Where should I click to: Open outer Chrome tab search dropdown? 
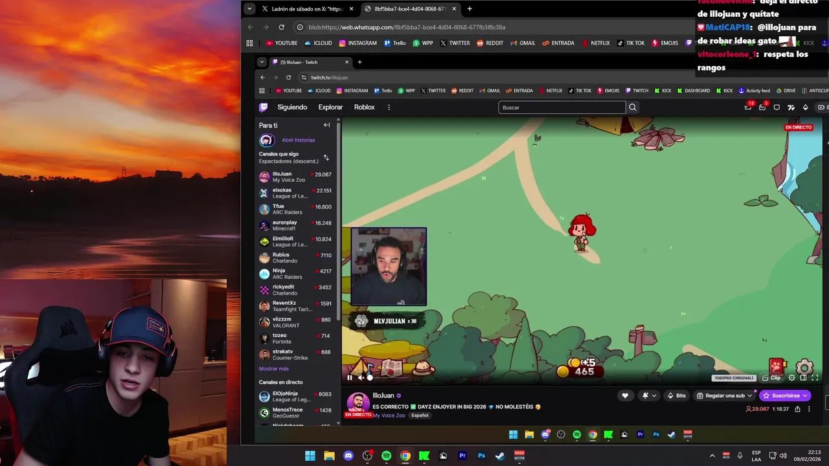coord(249,9)
